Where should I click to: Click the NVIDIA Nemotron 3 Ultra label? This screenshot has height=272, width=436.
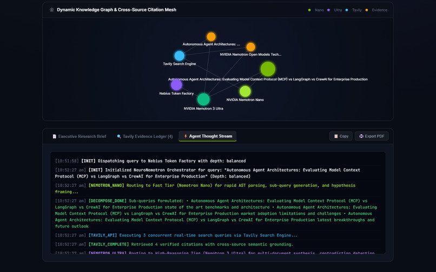pyautogui.click(x=203, y=108)
